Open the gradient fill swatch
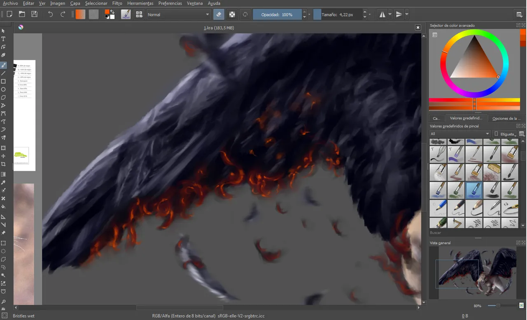The height and width of the screenshot is (320, 527). click(81, 14)
